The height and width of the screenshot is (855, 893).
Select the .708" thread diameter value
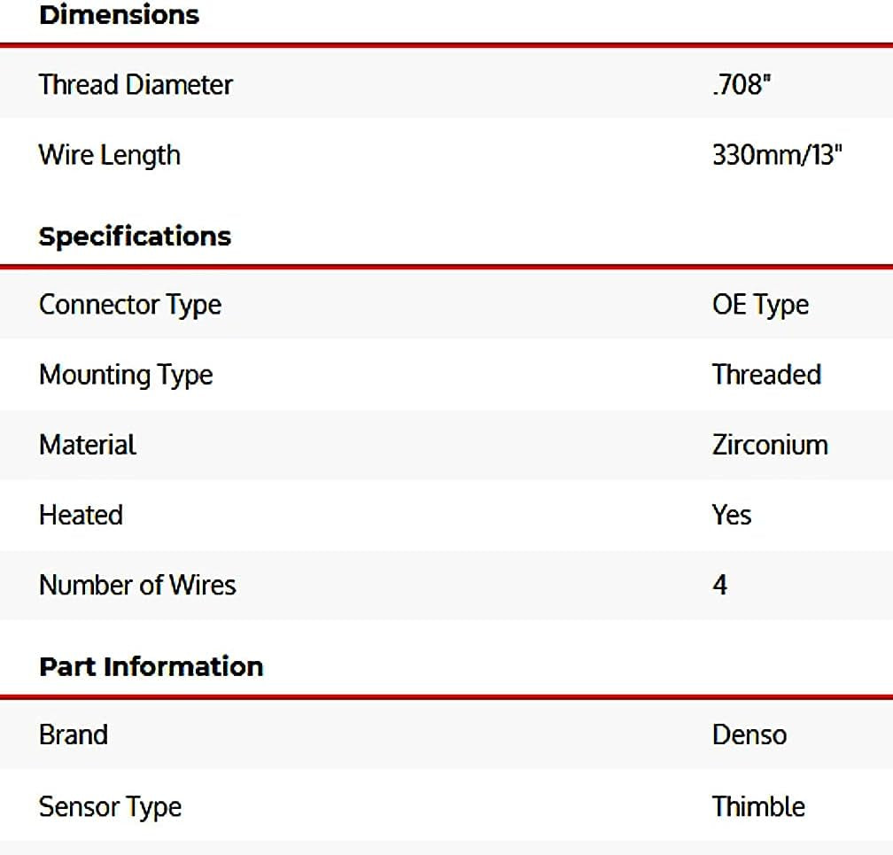736,85
